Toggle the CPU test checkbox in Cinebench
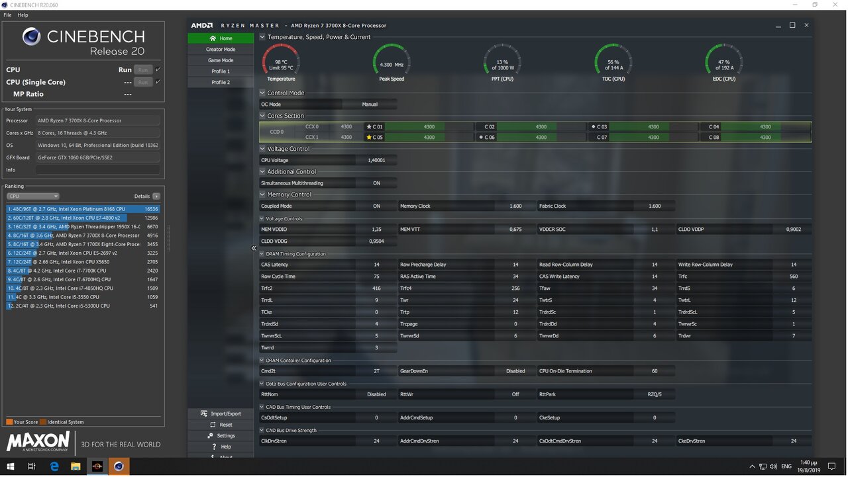 158,69
